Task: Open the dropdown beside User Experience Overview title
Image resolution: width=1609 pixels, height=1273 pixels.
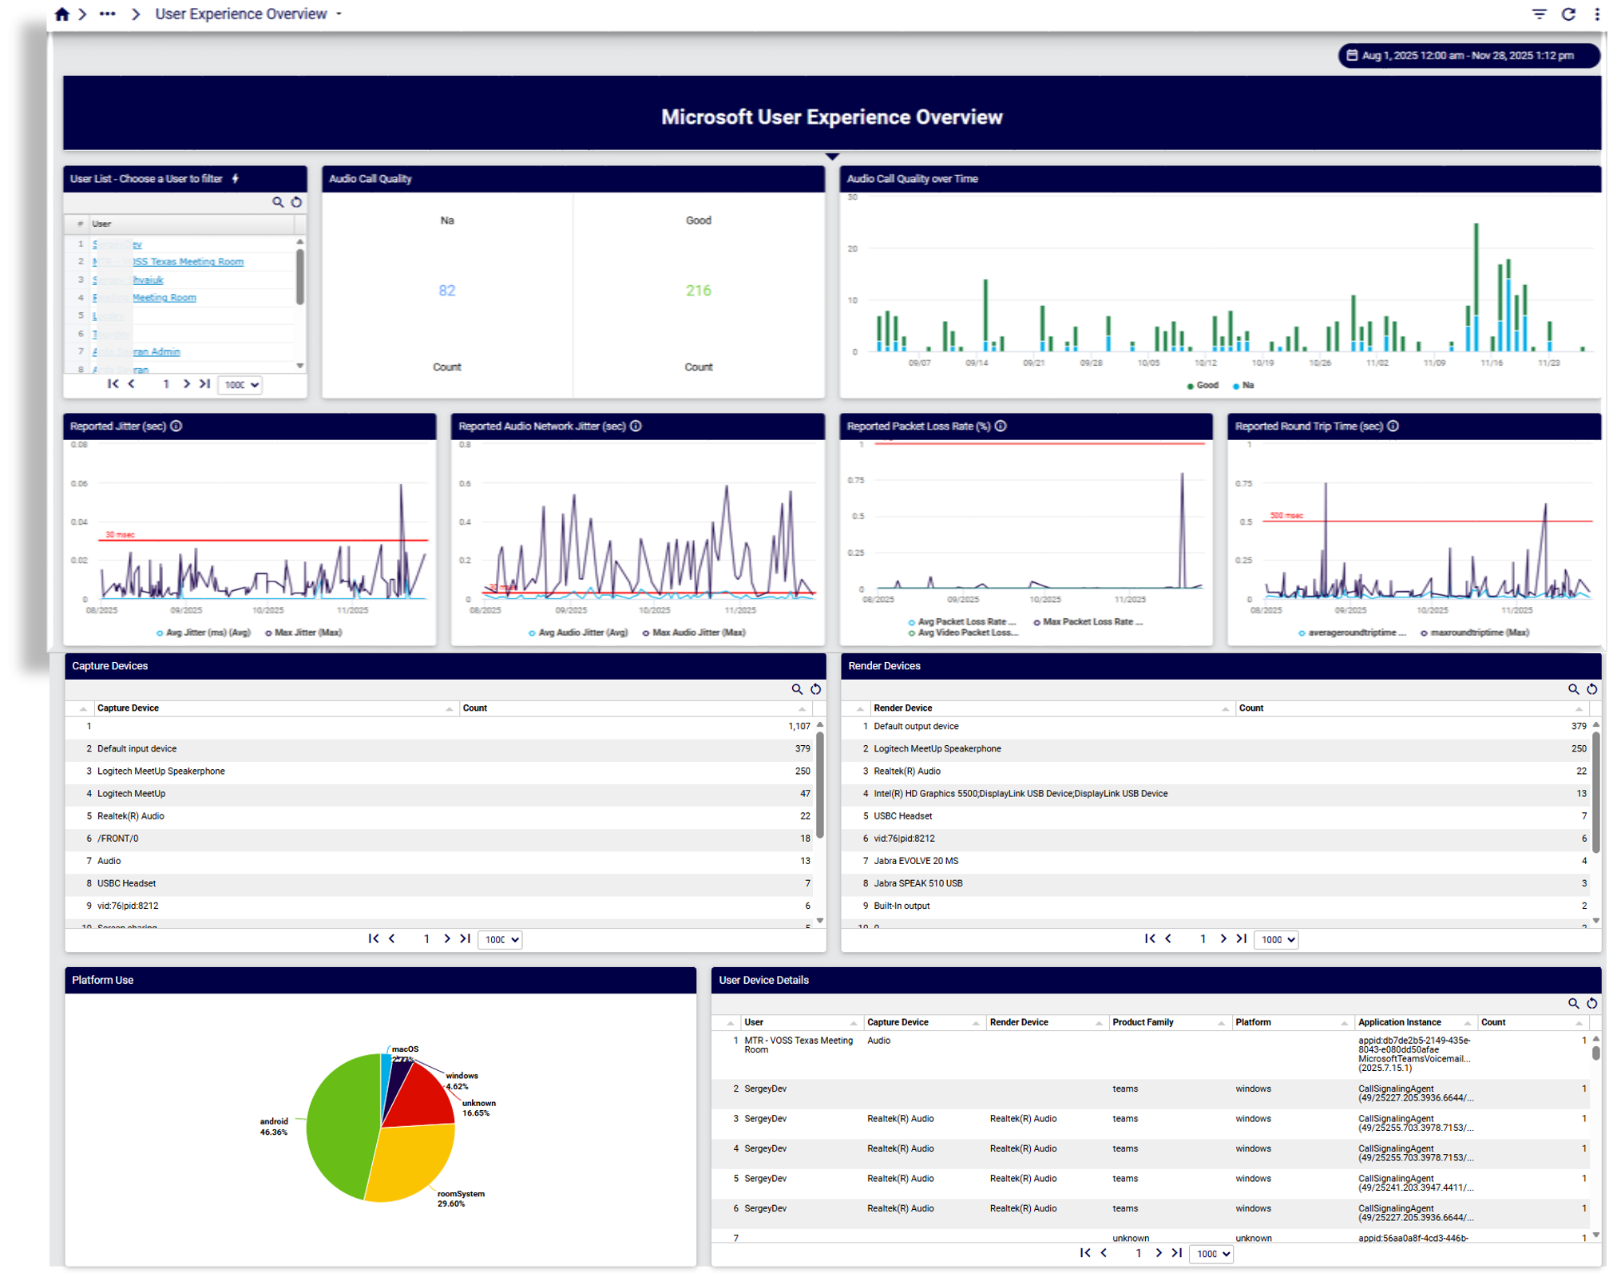Action: click(x=339, y=14)
